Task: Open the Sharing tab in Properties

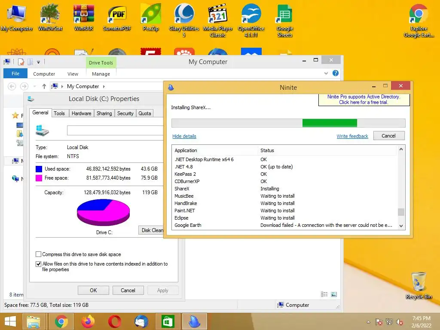Action: (x=104, y=113)
